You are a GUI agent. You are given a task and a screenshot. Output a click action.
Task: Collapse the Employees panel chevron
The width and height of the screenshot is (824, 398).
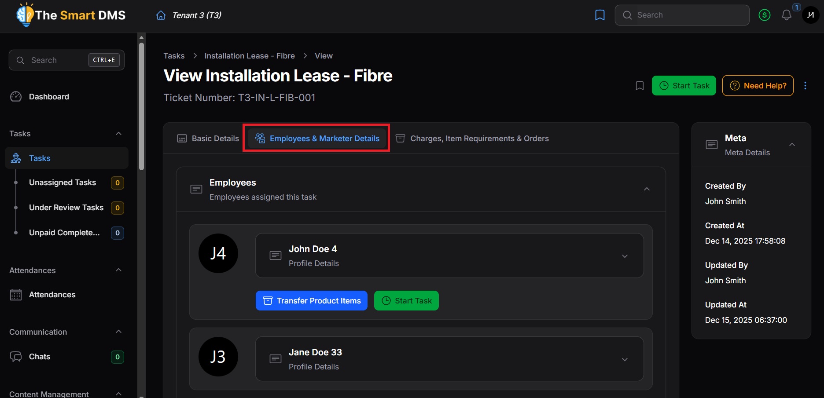tap(646, 189)
